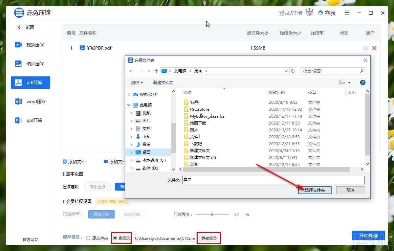Select the 18号 folder
The height and width of the screenshot is (251, 394).
click(x=194, y=103)
